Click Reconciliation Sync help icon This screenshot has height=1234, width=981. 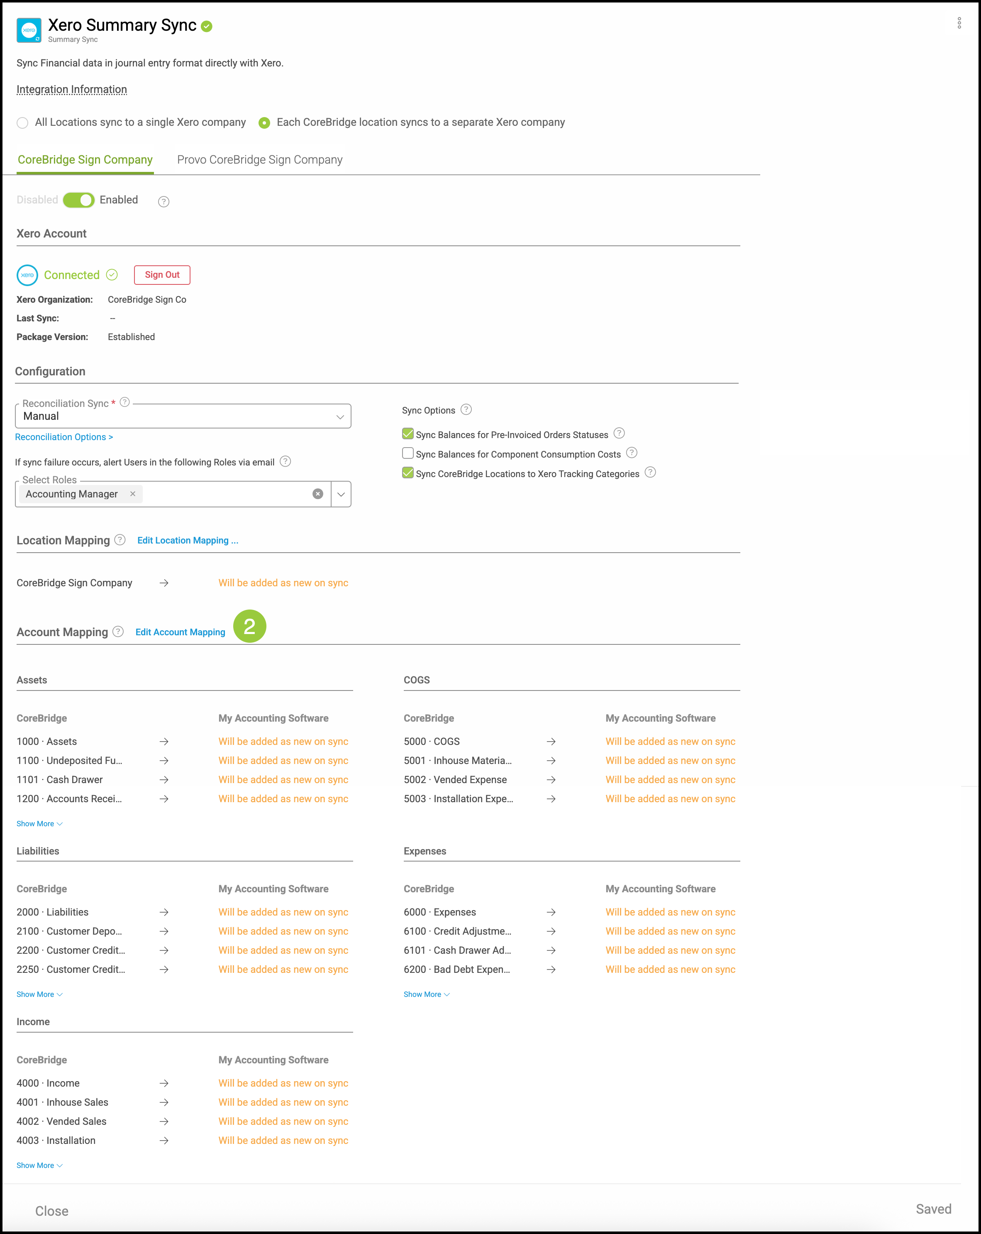pos(124,402)
